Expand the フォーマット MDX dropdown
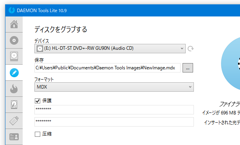The image size is (240, 145). 114,87
